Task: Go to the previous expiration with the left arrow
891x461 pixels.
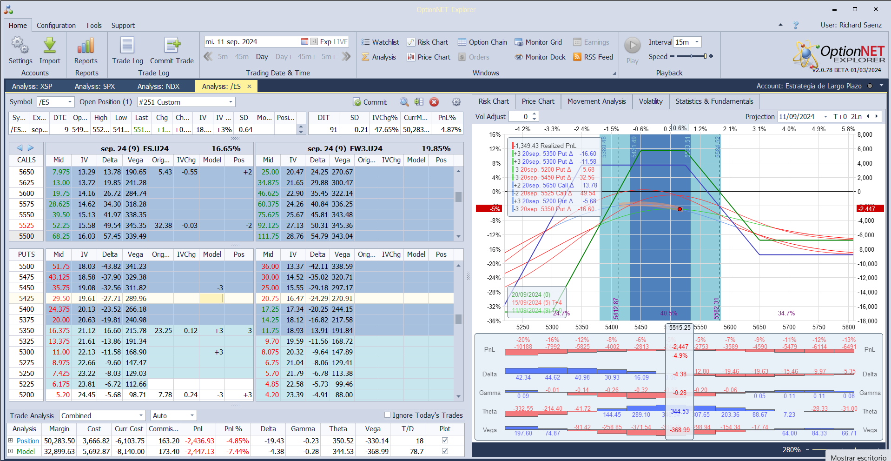Action: [x=20, y=147]
